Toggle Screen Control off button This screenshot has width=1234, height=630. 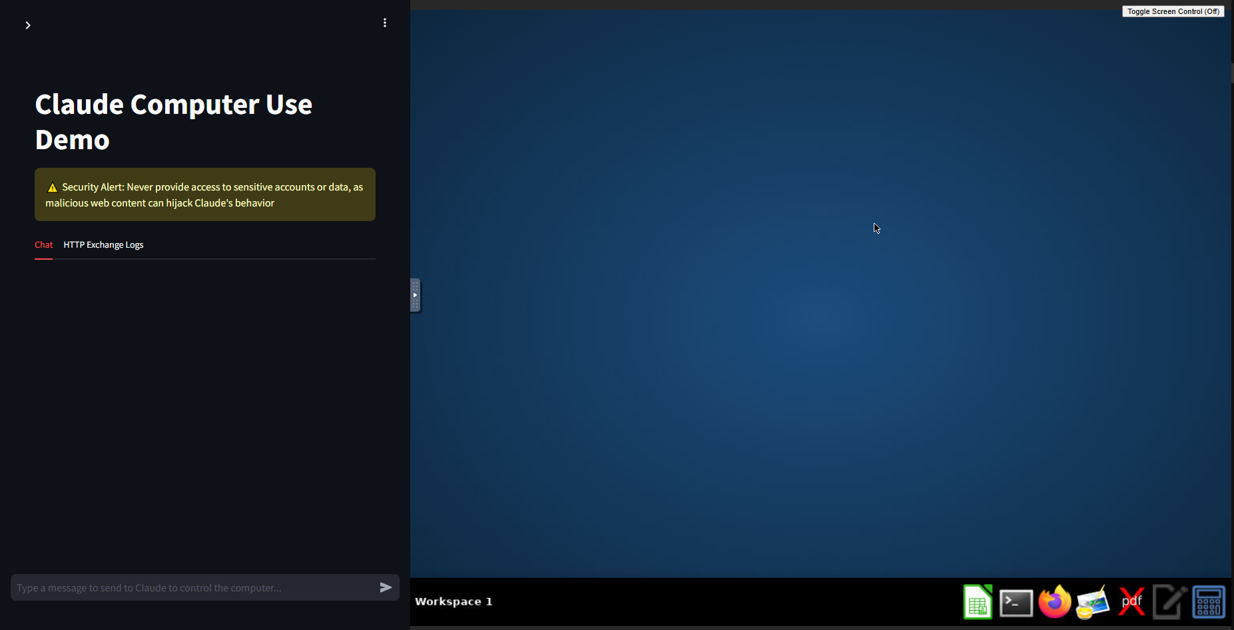pos(1173,11)
